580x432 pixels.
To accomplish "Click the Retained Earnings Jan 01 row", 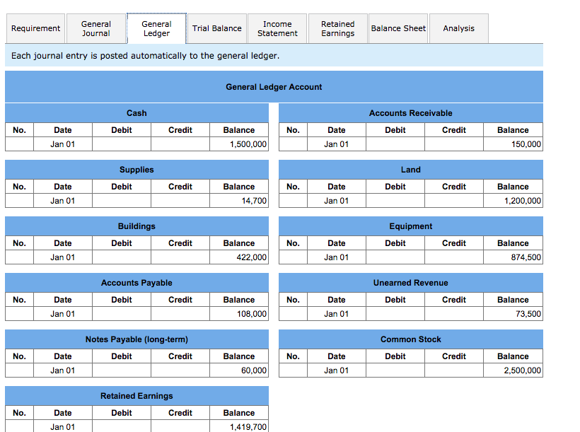I will coord(62,426).
